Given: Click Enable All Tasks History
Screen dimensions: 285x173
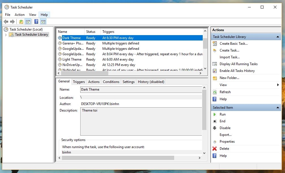Looking at the screenshot, I should [237, 71].
